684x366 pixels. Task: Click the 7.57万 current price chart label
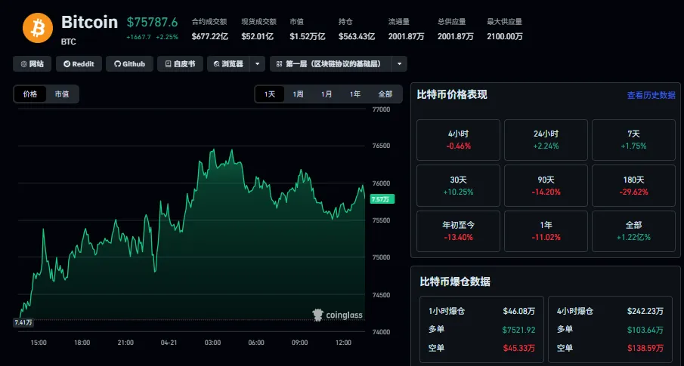coord(382,199)
